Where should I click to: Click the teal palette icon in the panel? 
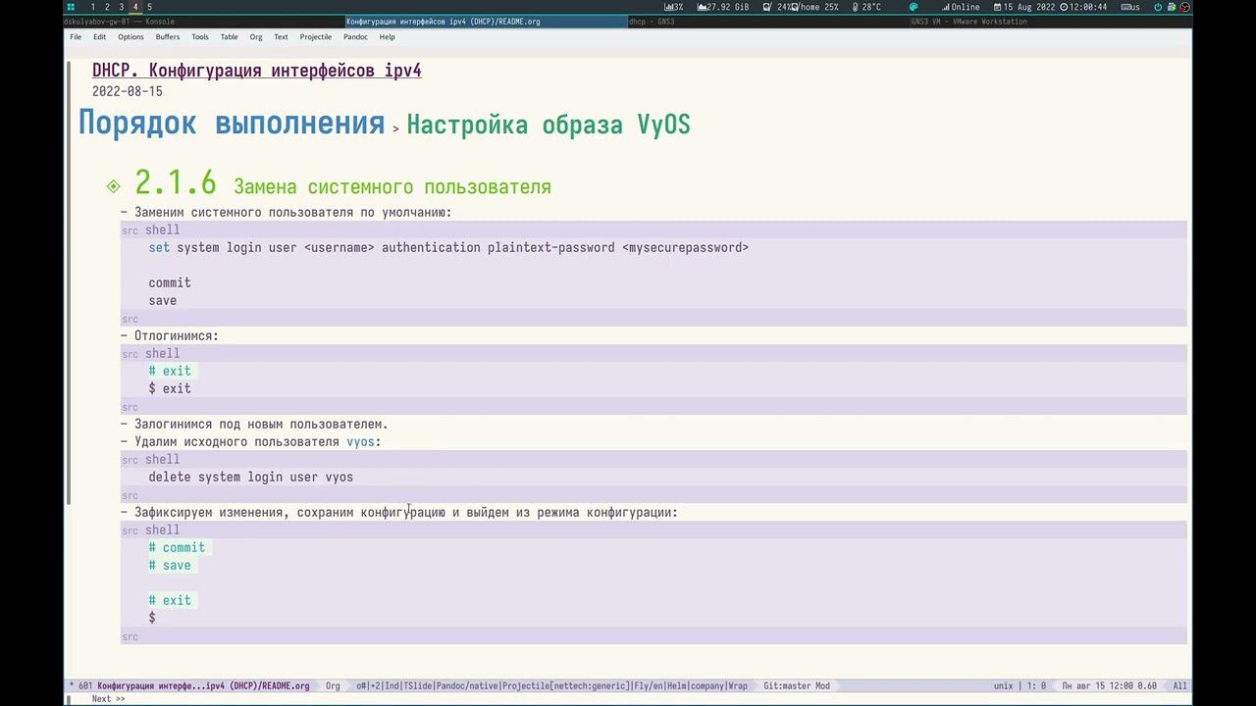click(914, 7)
